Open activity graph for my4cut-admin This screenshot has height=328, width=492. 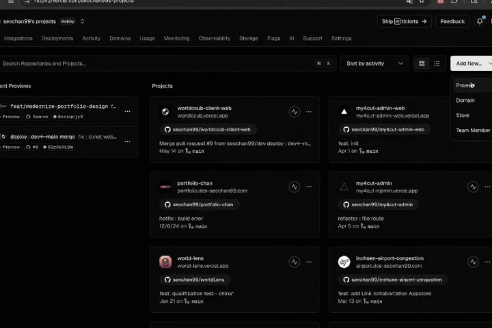473,187
